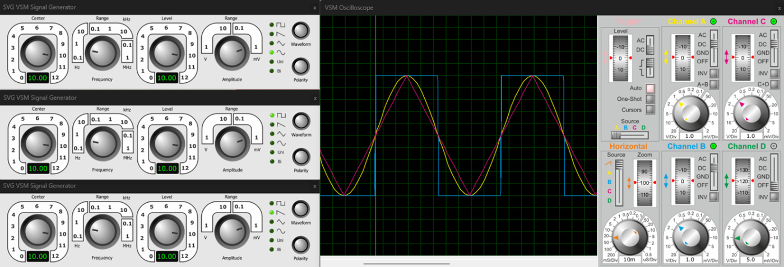Click the Trigger Source A B C D slider
Image resolution: width=784 pixels, height=267 pixels.
pos(630,135)
